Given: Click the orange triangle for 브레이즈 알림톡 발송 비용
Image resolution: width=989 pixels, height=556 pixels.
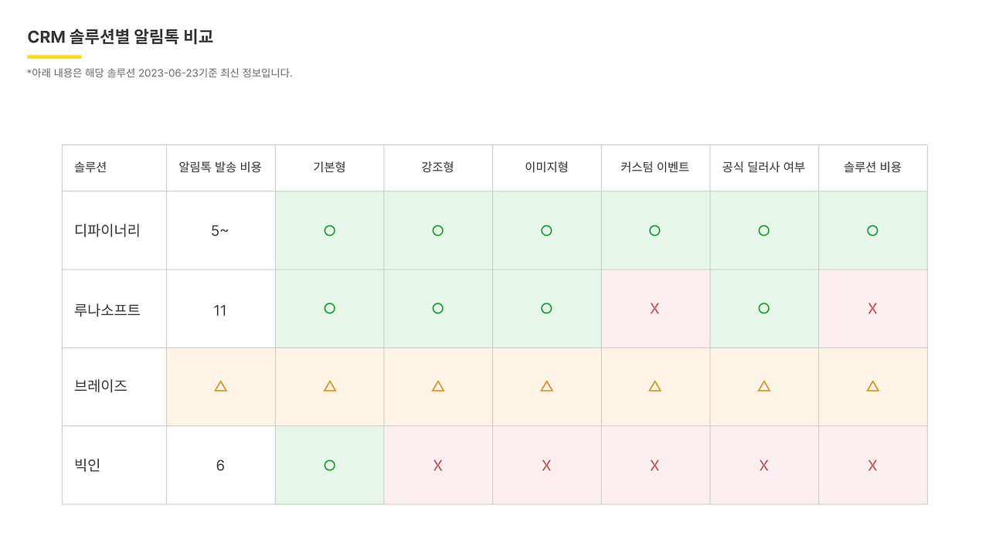Looking at the screenshot, I should pyautogui.click(x=220, y=386).
